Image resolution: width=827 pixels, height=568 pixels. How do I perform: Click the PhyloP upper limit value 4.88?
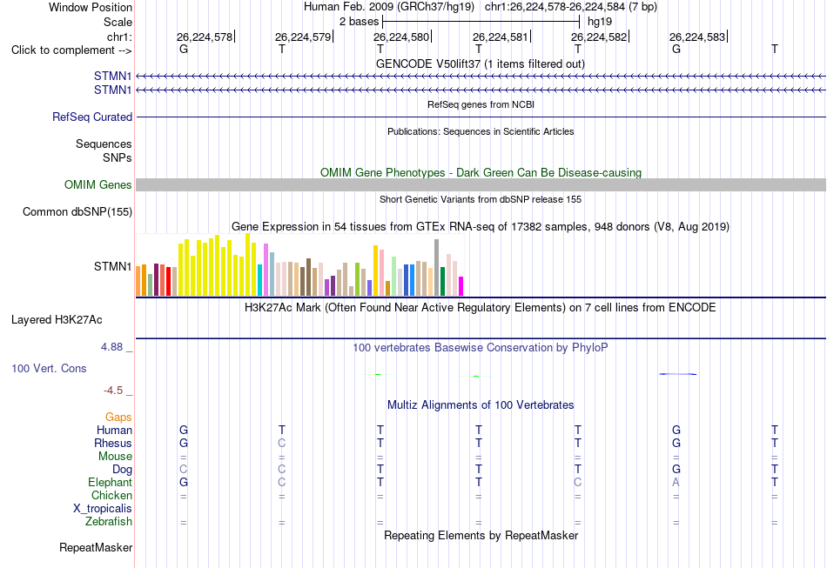[x=111, y=347]
